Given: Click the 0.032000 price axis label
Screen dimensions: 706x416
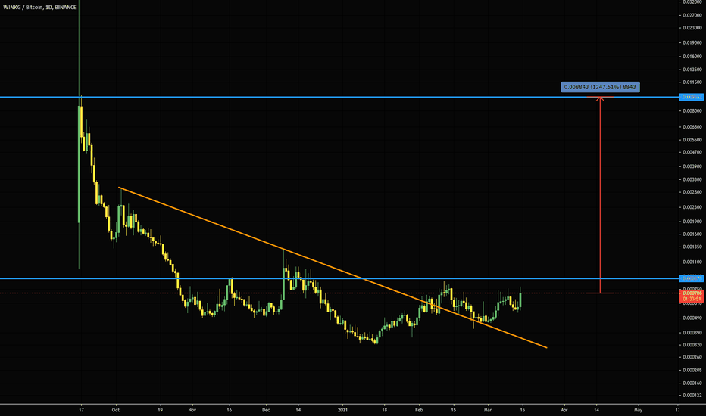Looking at the screenshot, I should 692,2.
